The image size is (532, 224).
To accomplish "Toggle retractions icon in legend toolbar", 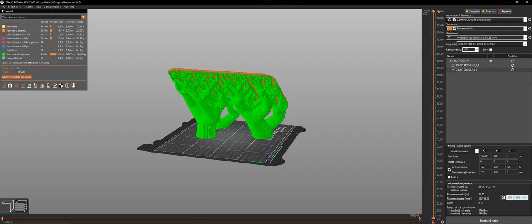I will tap(17, 85).
